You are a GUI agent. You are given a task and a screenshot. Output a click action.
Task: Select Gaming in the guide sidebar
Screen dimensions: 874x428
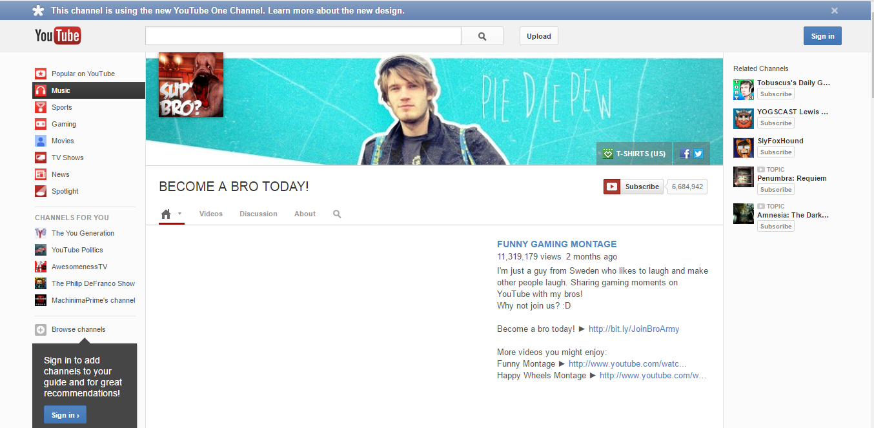(89, 124)
